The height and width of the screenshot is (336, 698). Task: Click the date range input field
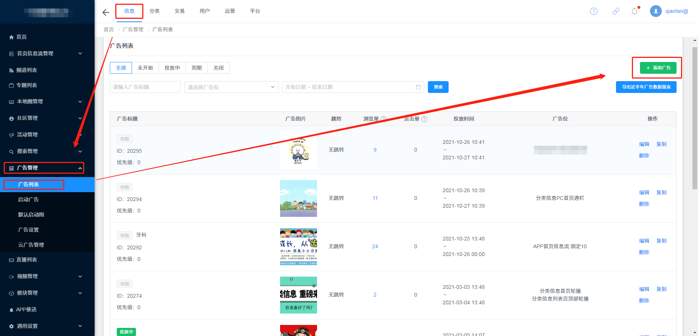353,87
